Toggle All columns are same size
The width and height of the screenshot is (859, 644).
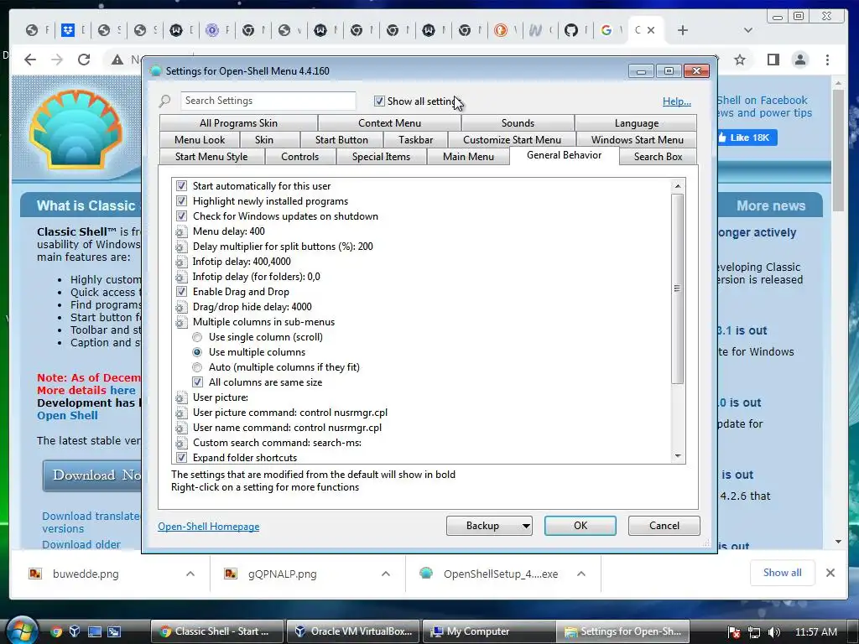coord(197,382)
